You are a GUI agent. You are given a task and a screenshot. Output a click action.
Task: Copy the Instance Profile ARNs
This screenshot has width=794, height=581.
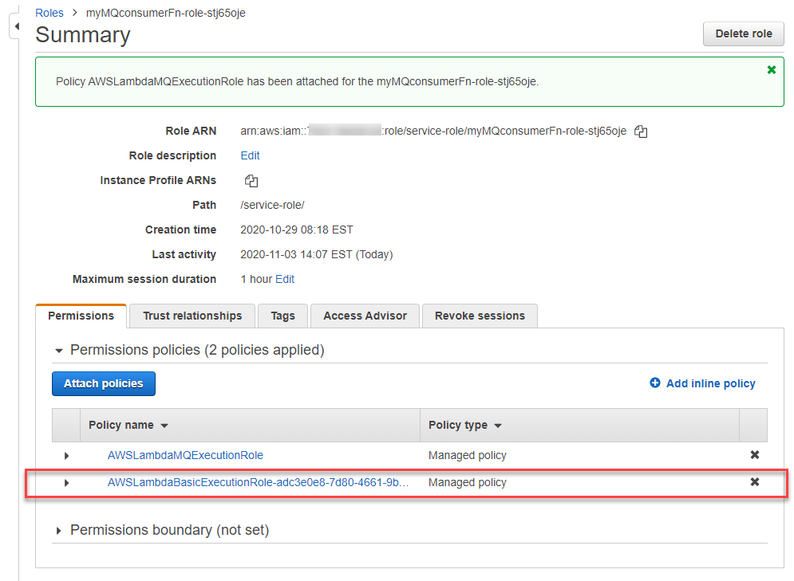click(x=251, y=181)
